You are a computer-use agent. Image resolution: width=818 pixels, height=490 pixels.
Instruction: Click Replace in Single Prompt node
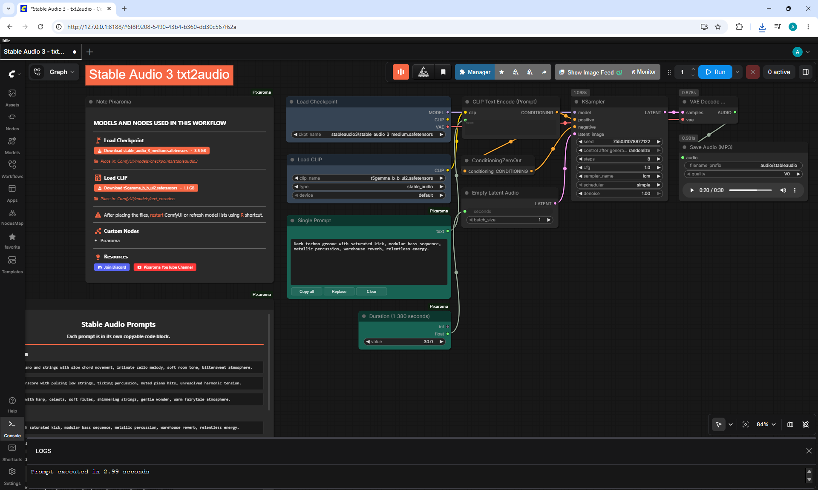339,292
